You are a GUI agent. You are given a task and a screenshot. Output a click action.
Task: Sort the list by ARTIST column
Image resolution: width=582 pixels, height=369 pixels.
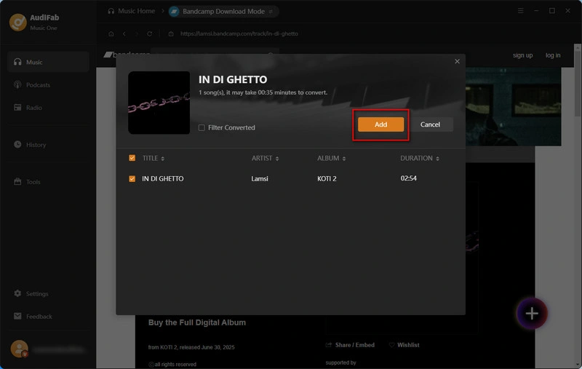265,158
